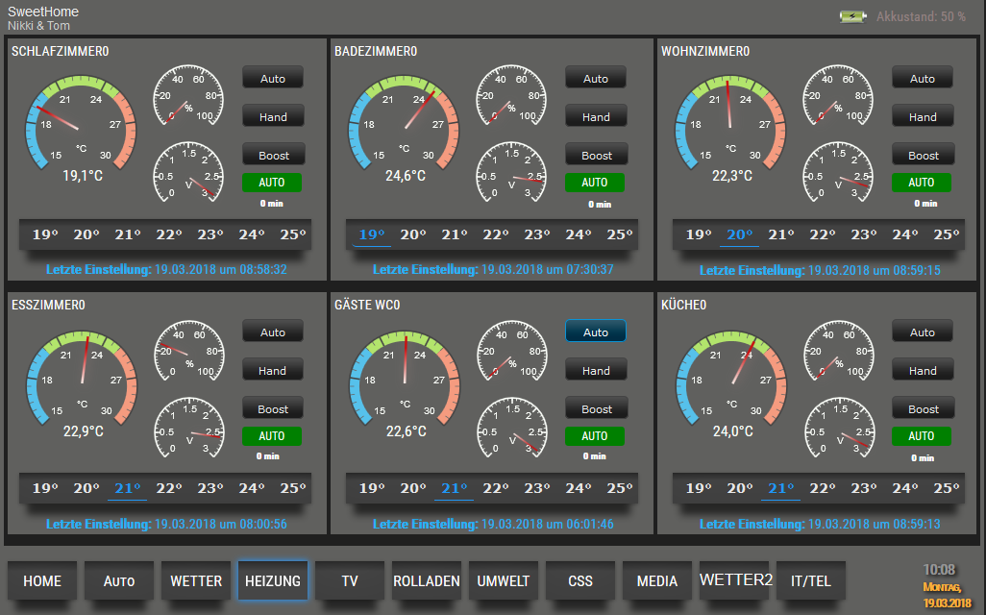The height and width of the screenshot is (615, 986).
Task: Choose 19° setpoint for Küche
Action: (x=699, y=488)
